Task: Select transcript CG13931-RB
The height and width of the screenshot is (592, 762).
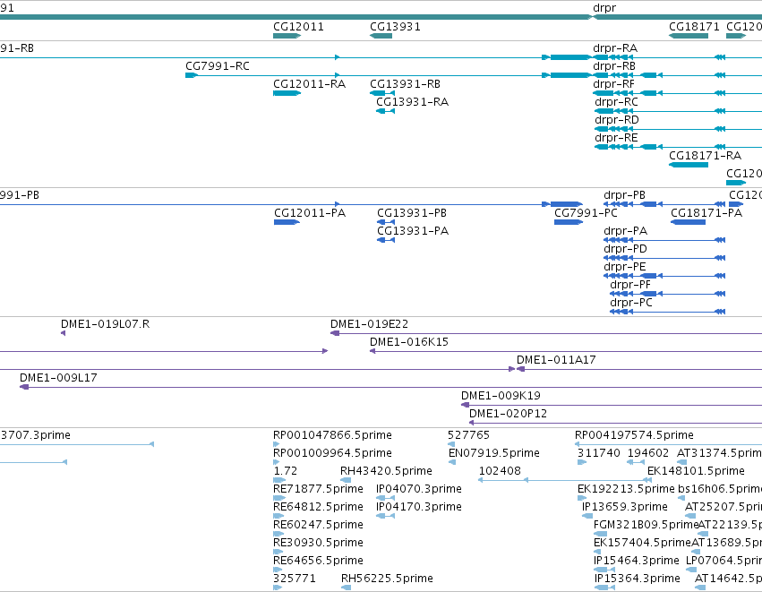Action: click(382, 93)
